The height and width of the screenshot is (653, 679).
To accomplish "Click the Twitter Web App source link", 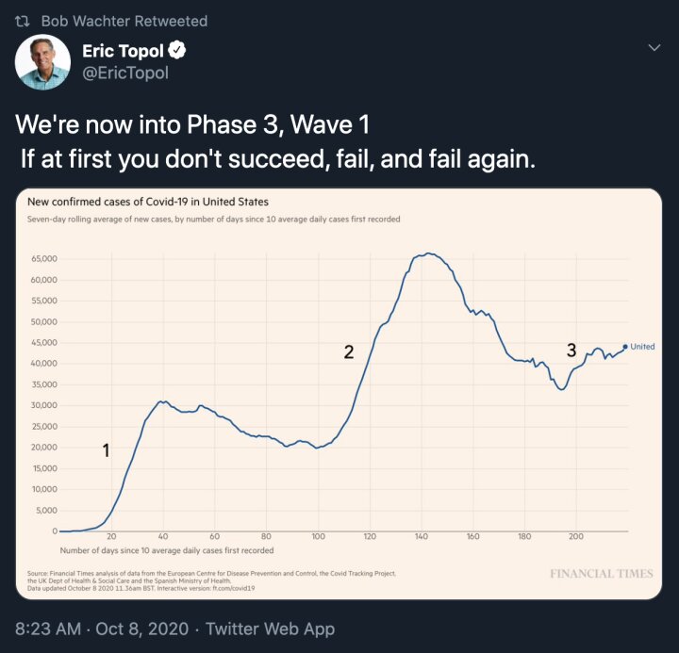I will pos(270,629).
